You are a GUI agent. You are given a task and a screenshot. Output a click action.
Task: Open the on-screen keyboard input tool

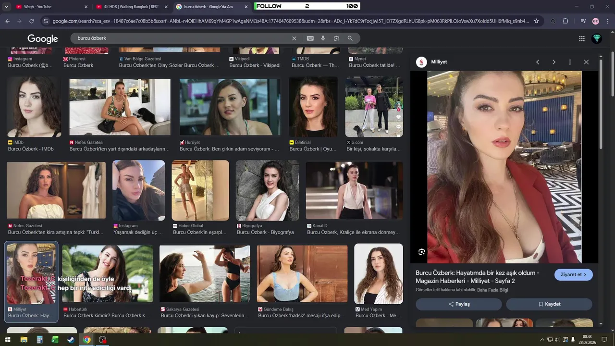click(x=310, y=38)
